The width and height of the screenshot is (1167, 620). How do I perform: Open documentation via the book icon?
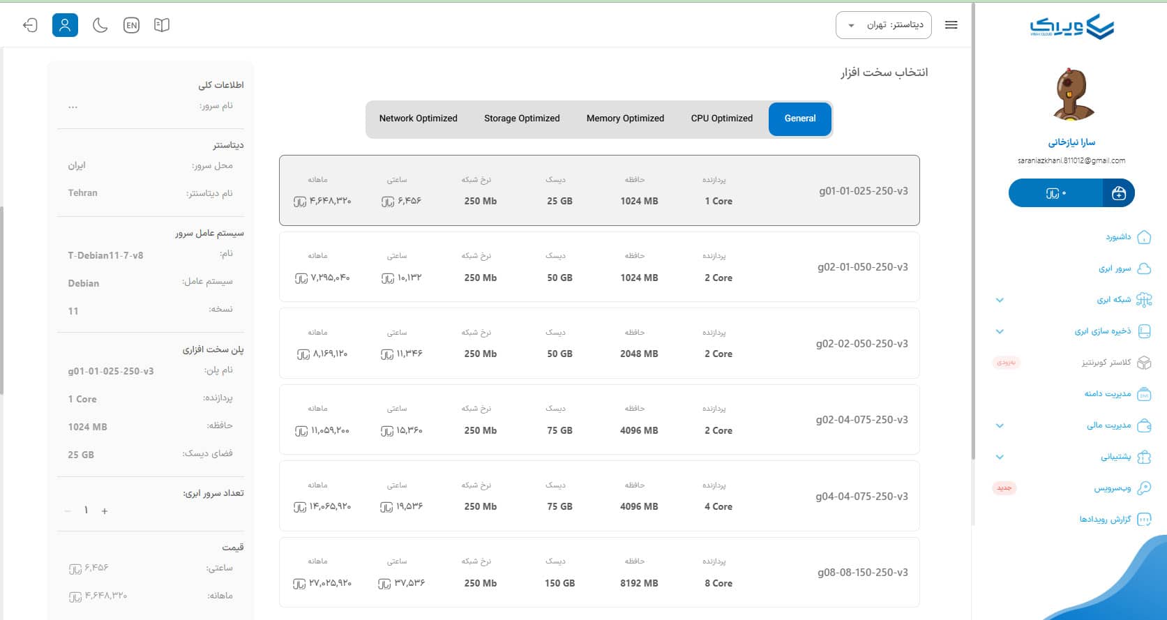(162, 25)
